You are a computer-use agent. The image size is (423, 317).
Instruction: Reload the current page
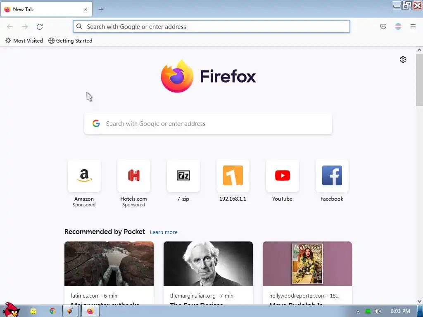pyautogui.click(x=40, y=27)
